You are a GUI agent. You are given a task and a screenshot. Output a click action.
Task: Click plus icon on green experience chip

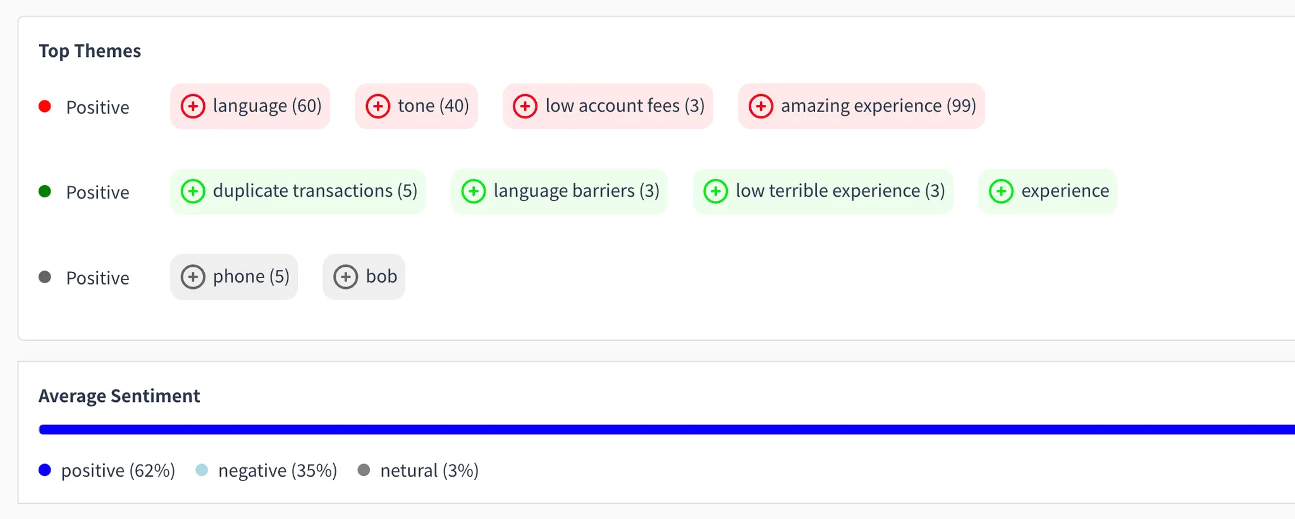[x=1001, y=191]
